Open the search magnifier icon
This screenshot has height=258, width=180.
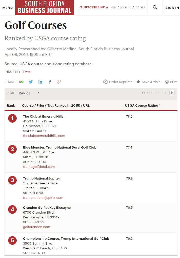click(155, 7)
